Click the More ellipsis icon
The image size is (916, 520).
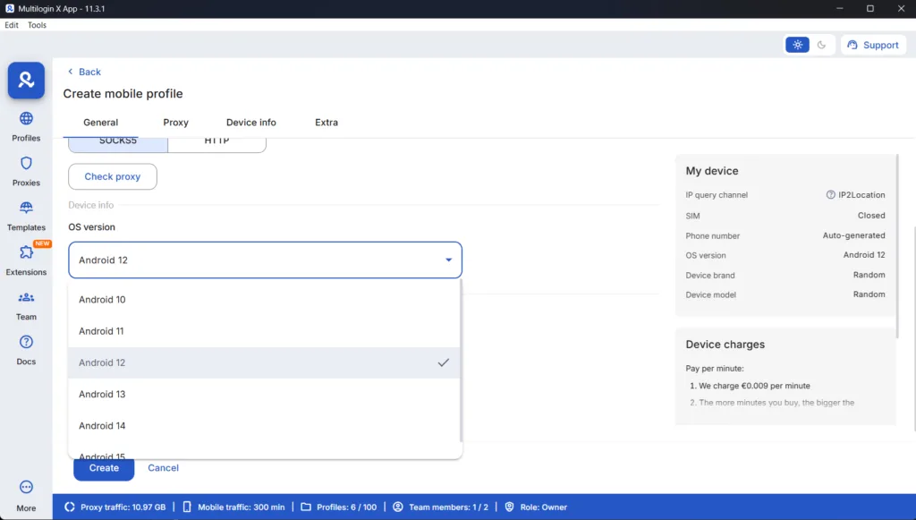tap(26, 488)
